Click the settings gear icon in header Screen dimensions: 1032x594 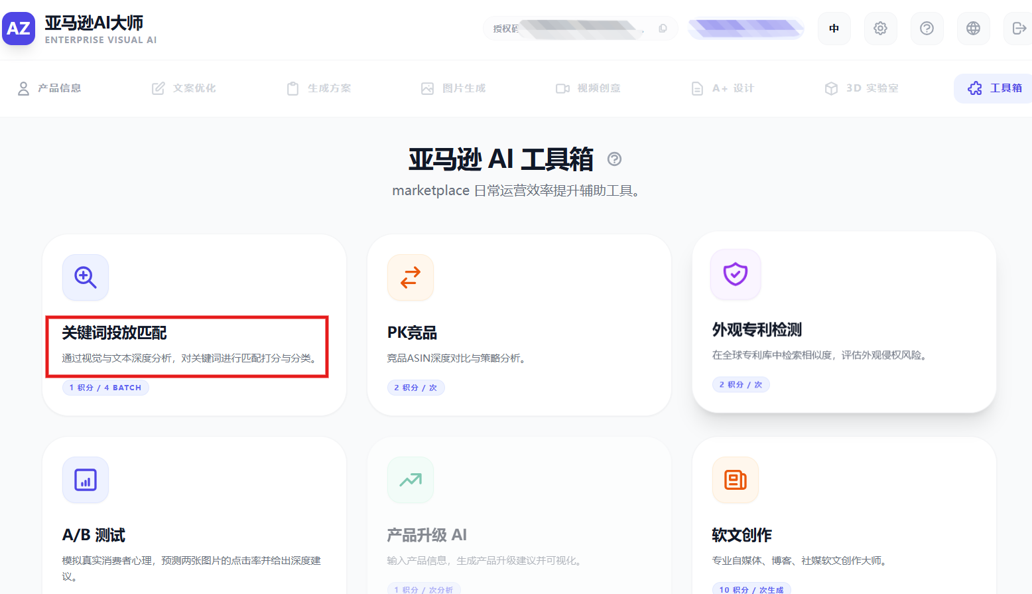click(880, 29)
